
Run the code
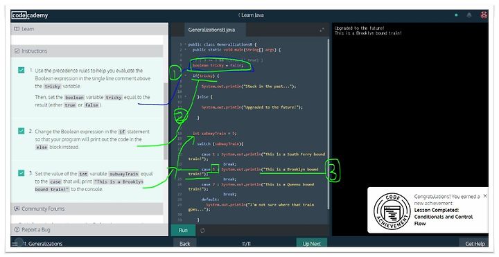point(183,230)
